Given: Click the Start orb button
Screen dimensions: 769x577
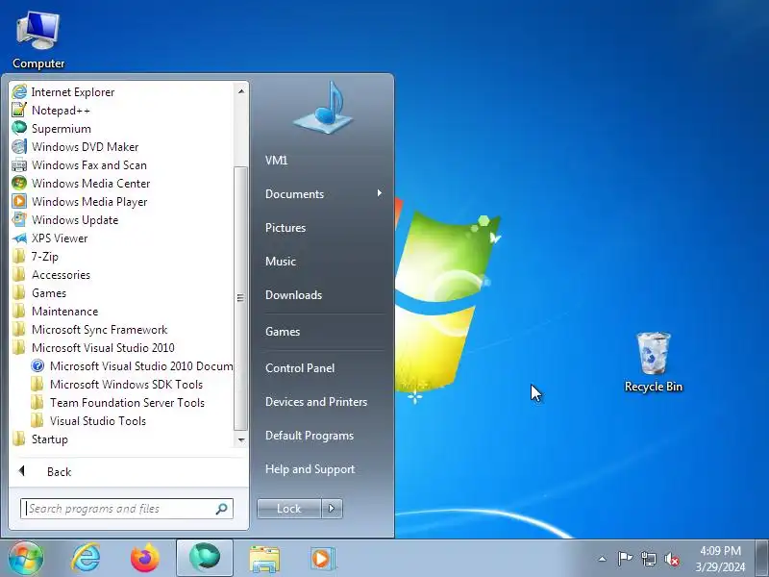Looking at the screenshot, I should pyautogui.click(x=26, y=558).
